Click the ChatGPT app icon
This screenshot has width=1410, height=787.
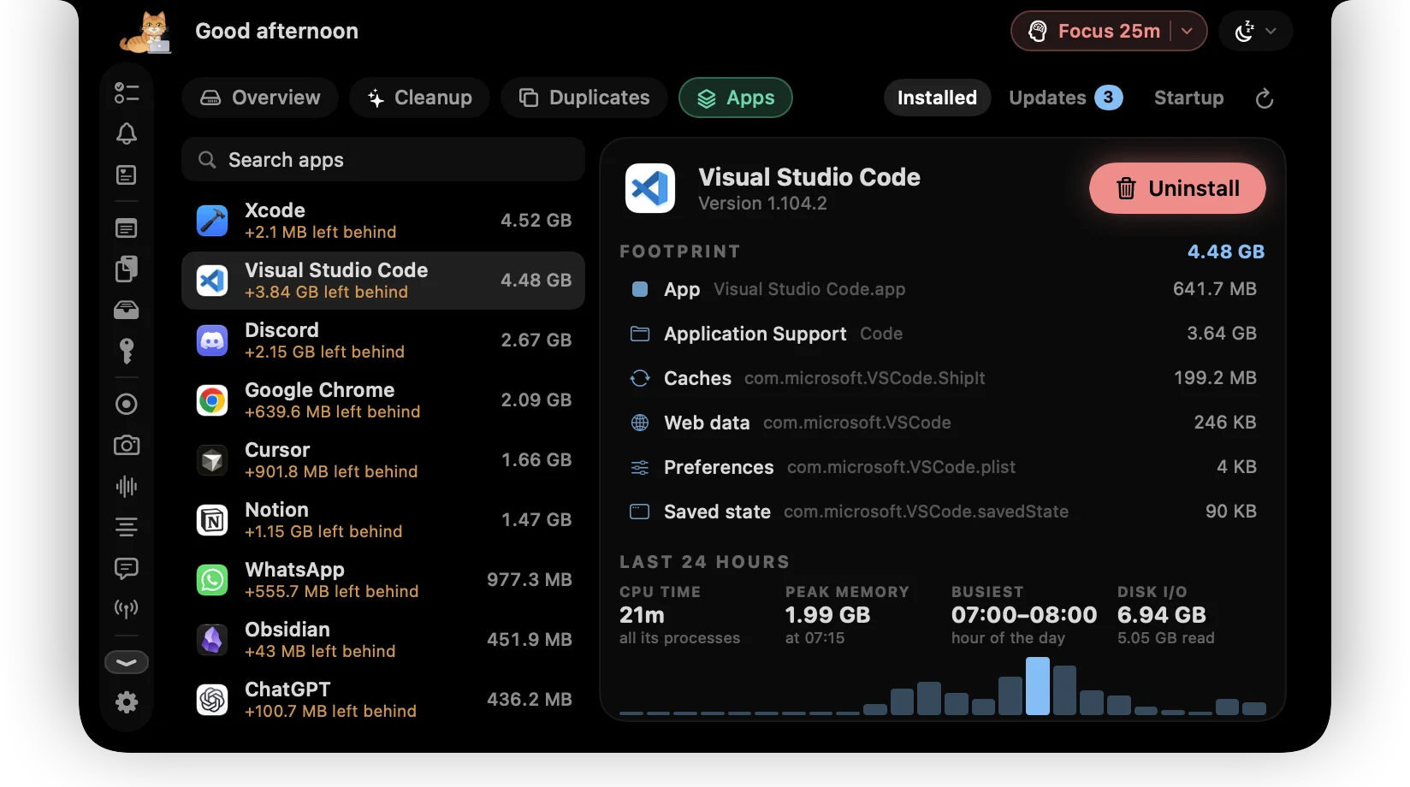point(212,700)
